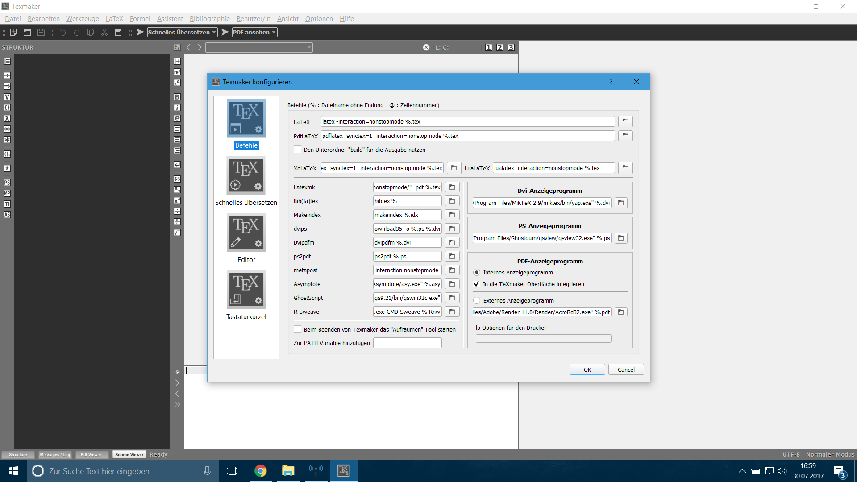Viewport: 857px width, 482px height.
Task: Open the Greek letters lambda icon
Action: pyautogui.click(x=7, y=118)
